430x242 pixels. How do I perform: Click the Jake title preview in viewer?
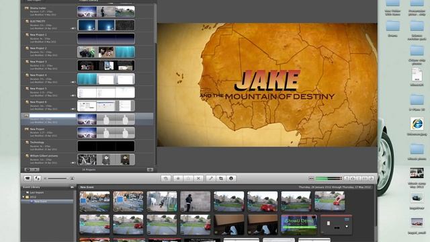[x=267, y=85]
